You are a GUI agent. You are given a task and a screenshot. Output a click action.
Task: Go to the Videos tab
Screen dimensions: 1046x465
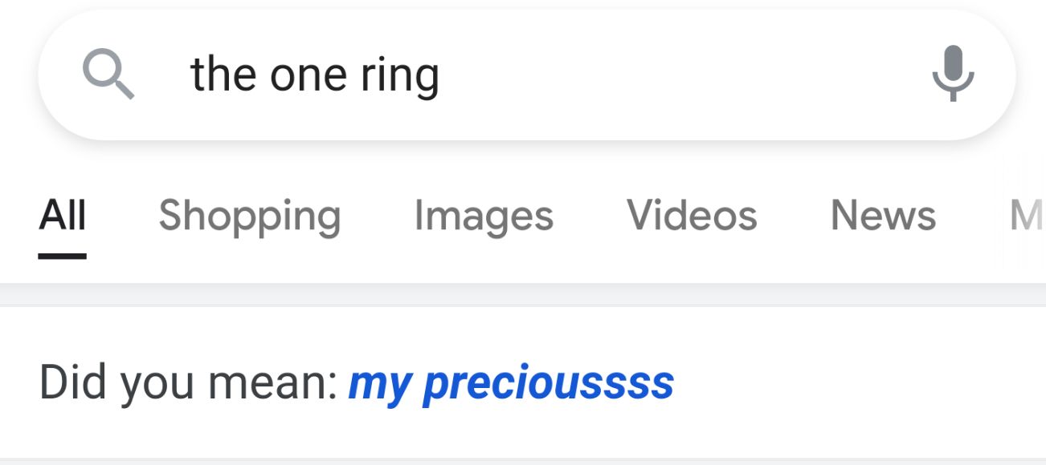click(692, 215)
